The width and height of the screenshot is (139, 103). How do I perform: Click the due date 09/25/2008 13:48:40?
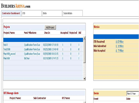51,49
